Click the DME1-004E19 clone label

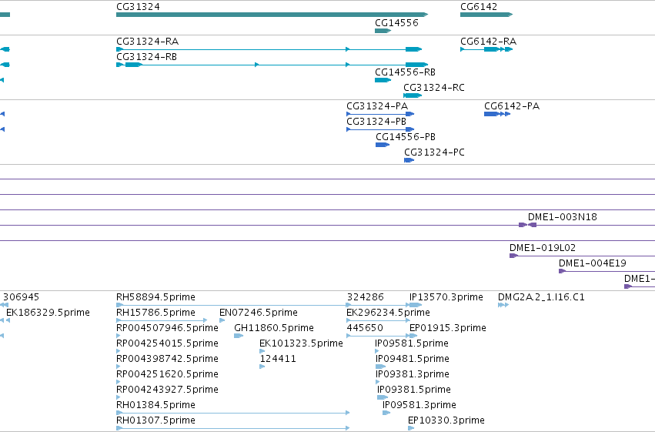click(593, 263)
